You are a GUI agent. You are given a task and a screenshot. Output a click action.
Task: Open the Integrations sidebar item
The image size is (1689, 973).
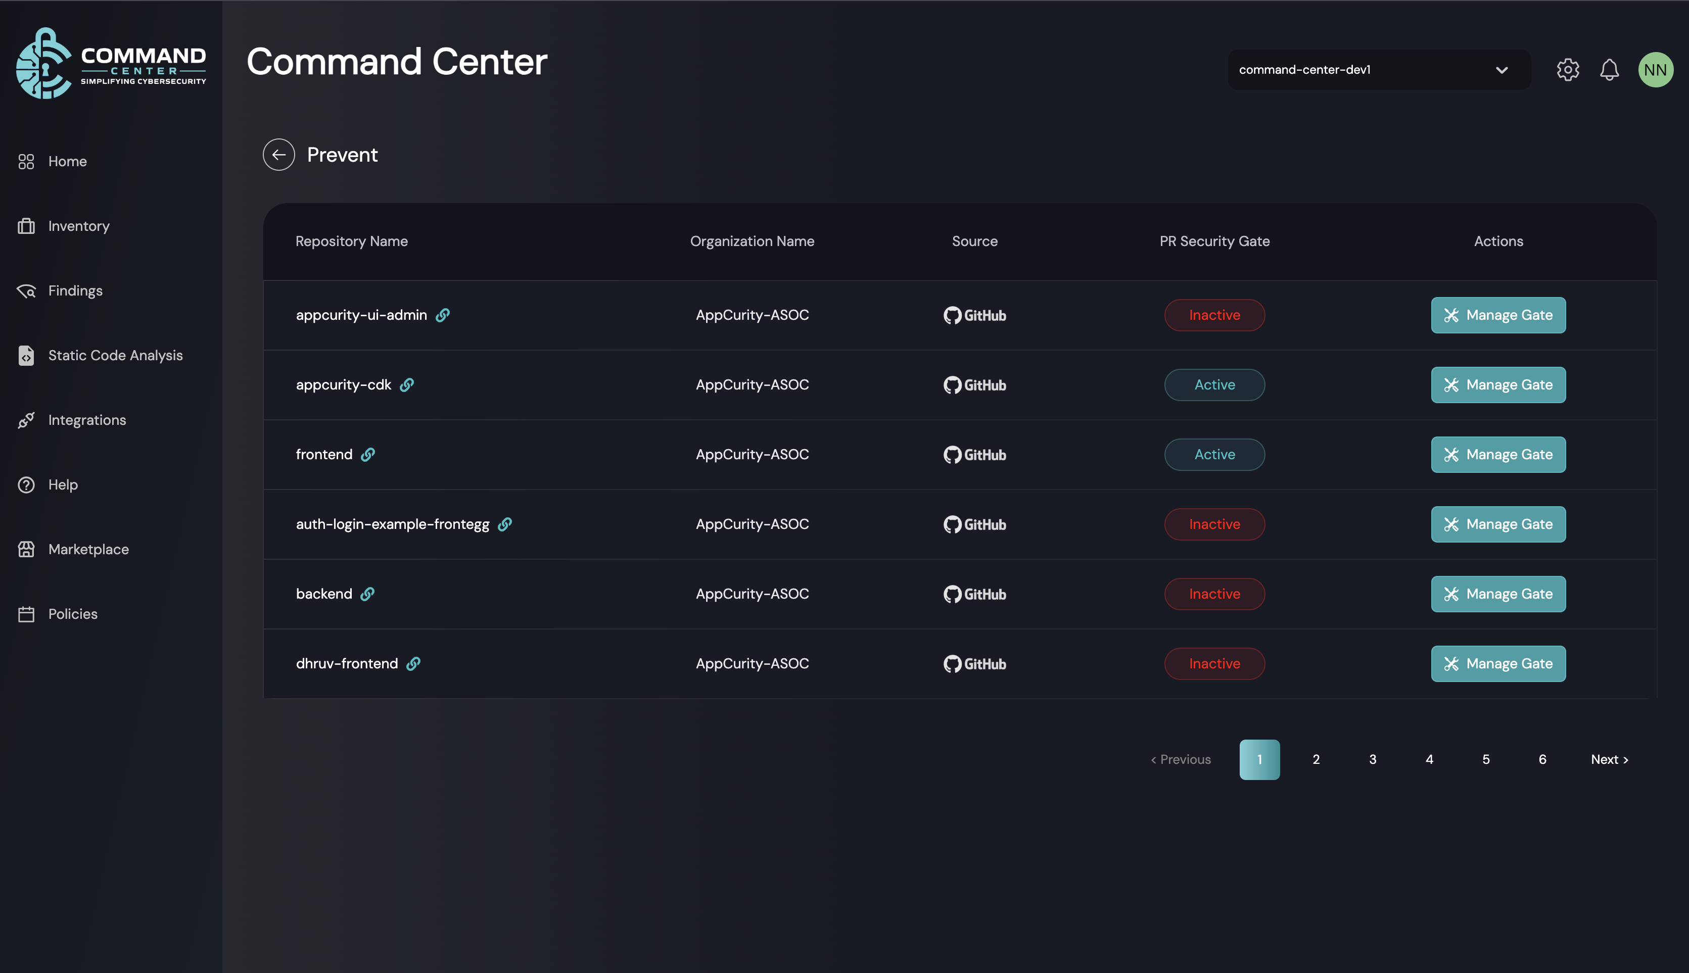87,420
